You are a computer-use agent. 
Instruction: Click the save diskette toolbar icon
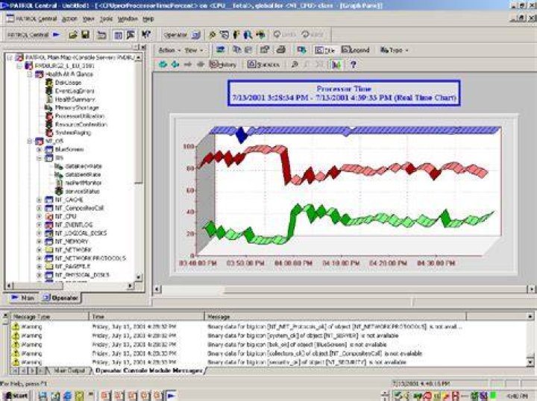point(85,34)
